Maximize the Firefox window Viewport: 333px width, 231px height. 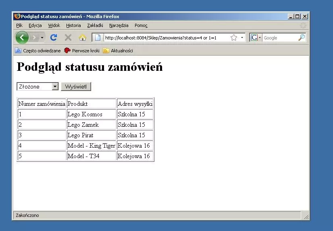coord(298,16)
